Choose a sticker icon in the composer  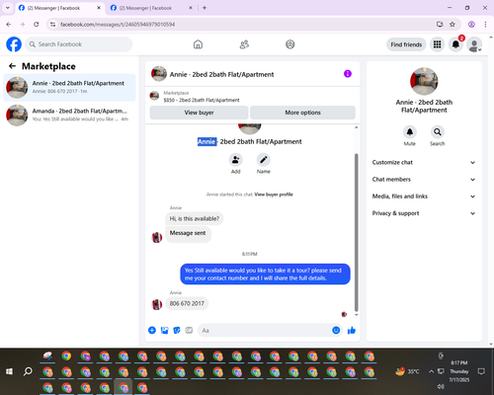(x=177, y=330)
